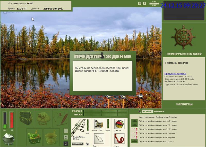Click lure icon beside 87 грамм catch
206x147 pixels.
pos(134,133)
